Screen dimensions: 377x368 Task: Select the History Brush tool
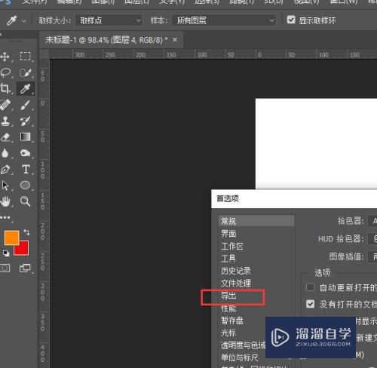tap(25, 121)
